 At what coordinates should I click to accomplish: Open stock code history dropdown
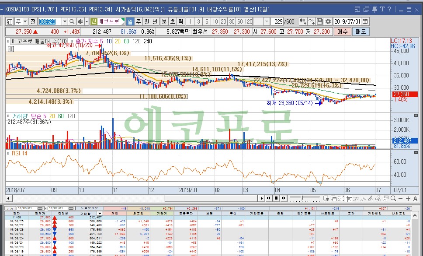[x=65, y=21]
